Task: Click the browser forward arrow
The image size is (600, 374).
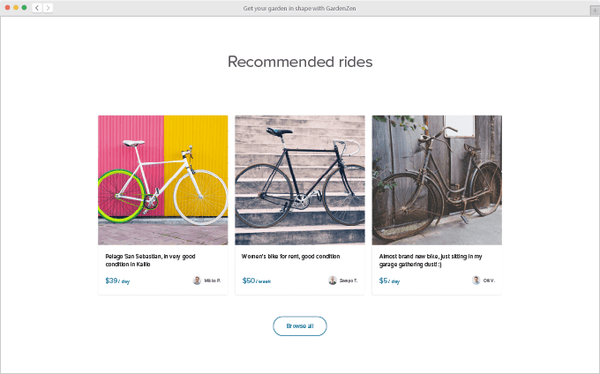Action: pyautogui.click(x=48, y=7)
